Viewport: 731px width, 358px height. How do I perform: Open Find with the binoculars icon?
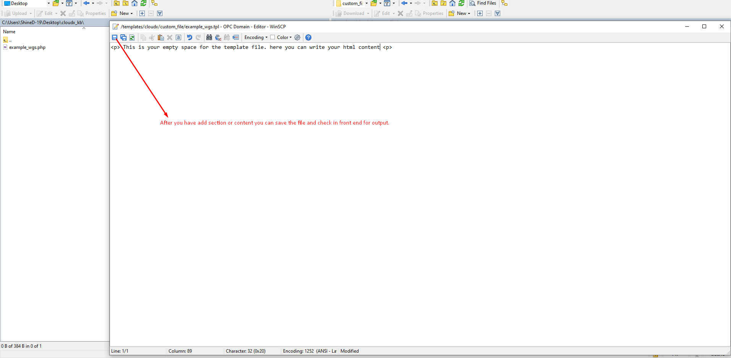pos(209,37)
